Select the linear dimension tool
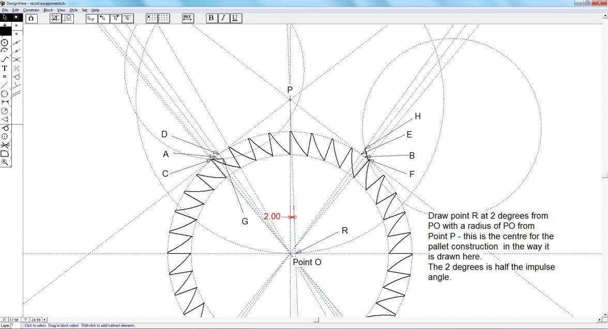Screen dimensions: 608x329 [x=5, y=102]
